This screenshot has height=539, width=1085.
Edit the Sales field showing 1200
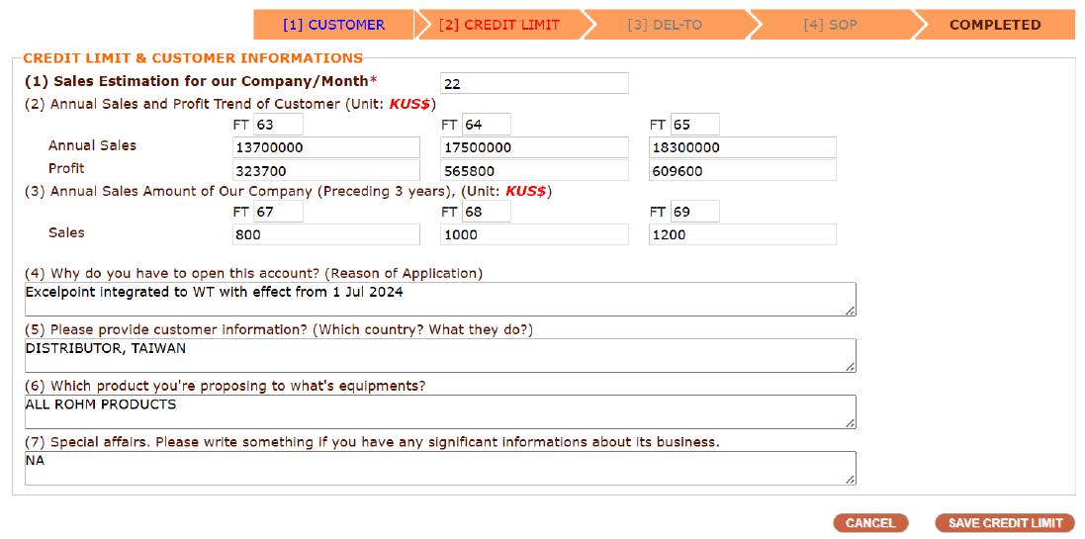[742, 234]
